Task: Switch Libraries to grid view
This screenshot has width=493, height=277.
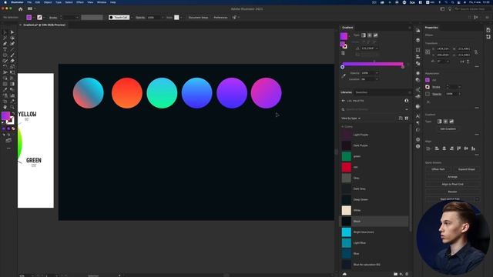Action: click(x=407, y=118)
